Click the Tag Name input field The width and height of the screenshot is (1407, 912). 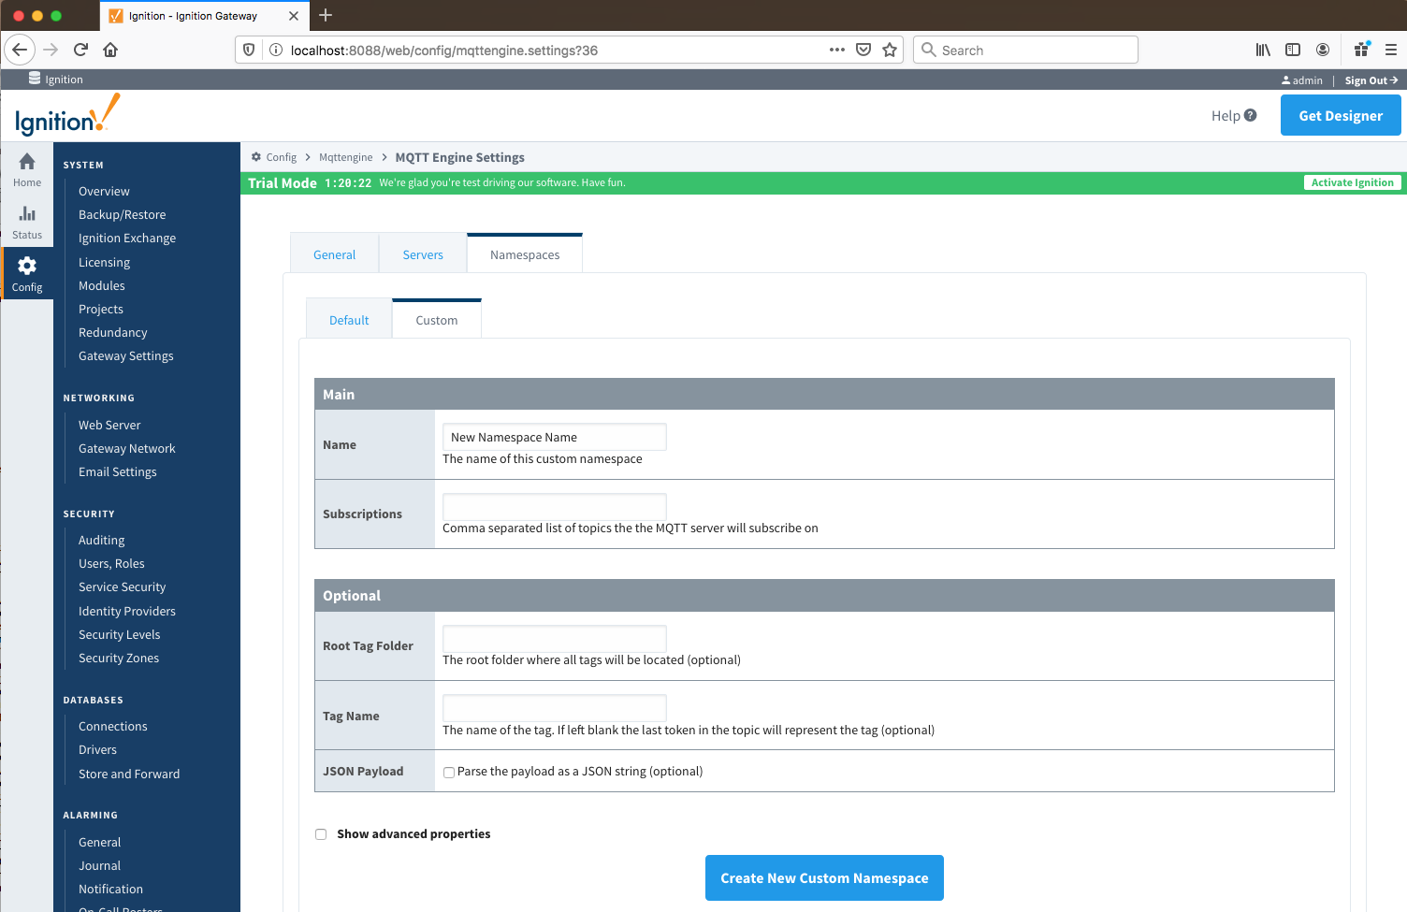coord(554,708)
